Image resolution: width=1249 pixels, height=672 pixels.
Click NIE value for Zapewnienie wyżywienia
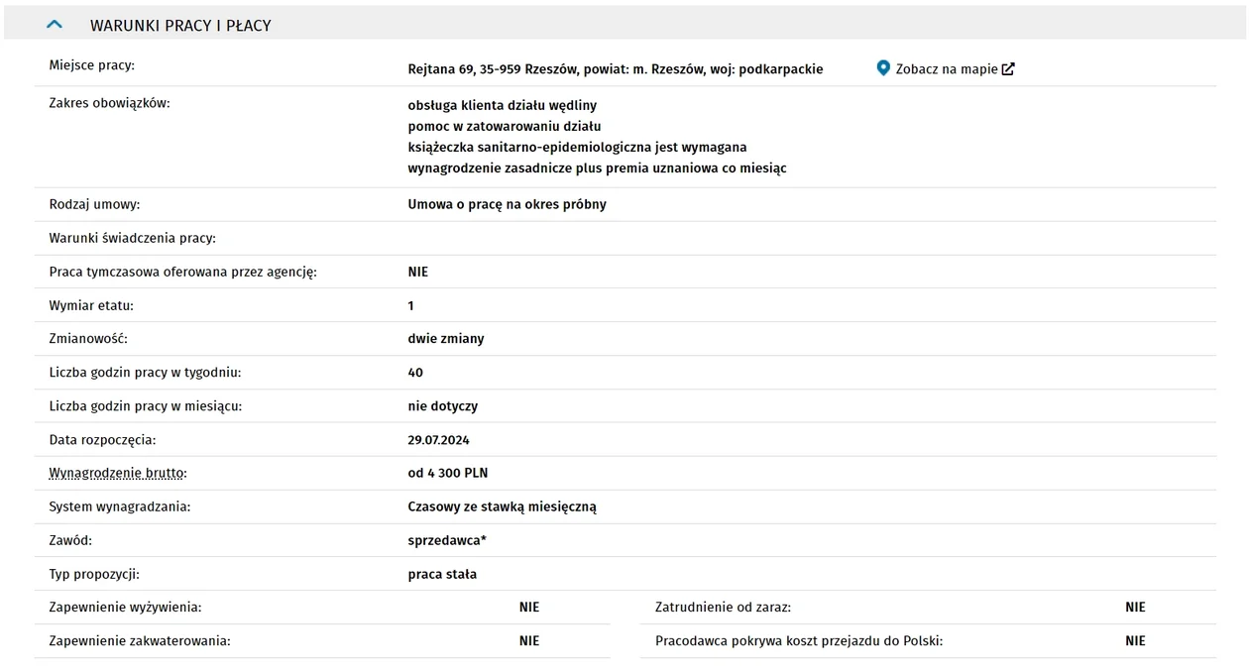pyautogui.click(x=529, y=608)
